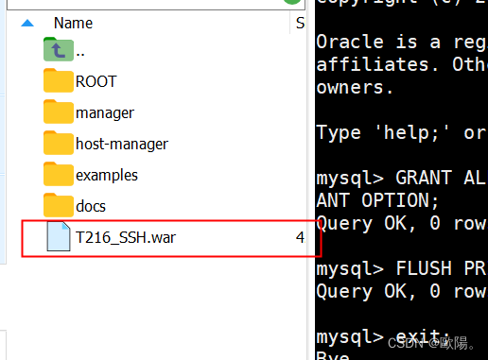The height and width of the screenshot is (360, 488).
Task: Click the size value of T216_SSH.war
Action: pos(301,237)
